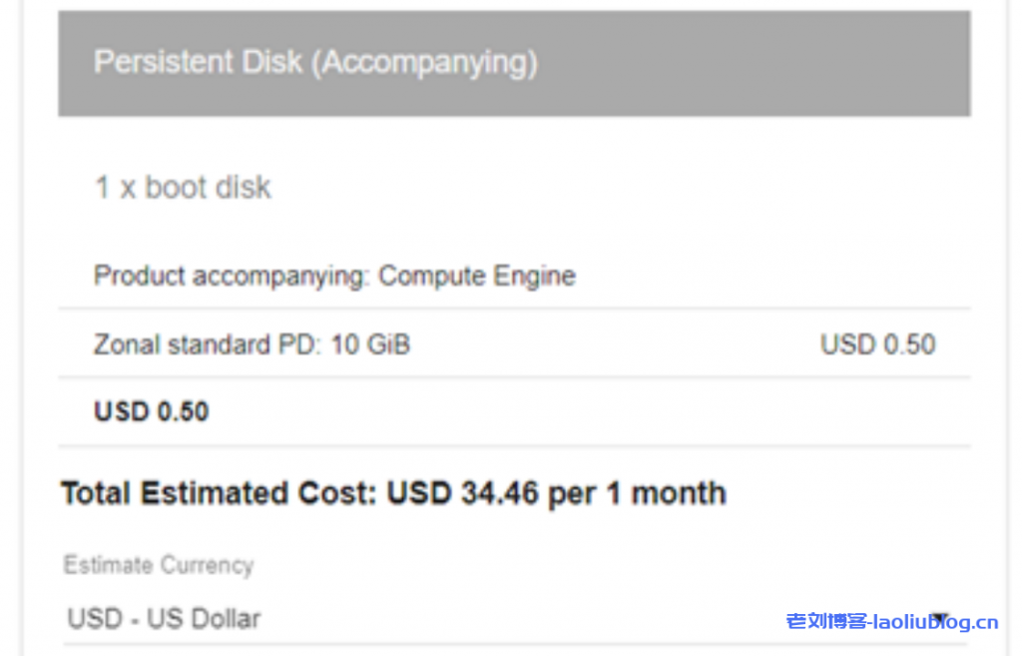This screenshot has width=1022, height=656.
Task: Click the Estimate Currency label
Action: click(x=158, y=565)
